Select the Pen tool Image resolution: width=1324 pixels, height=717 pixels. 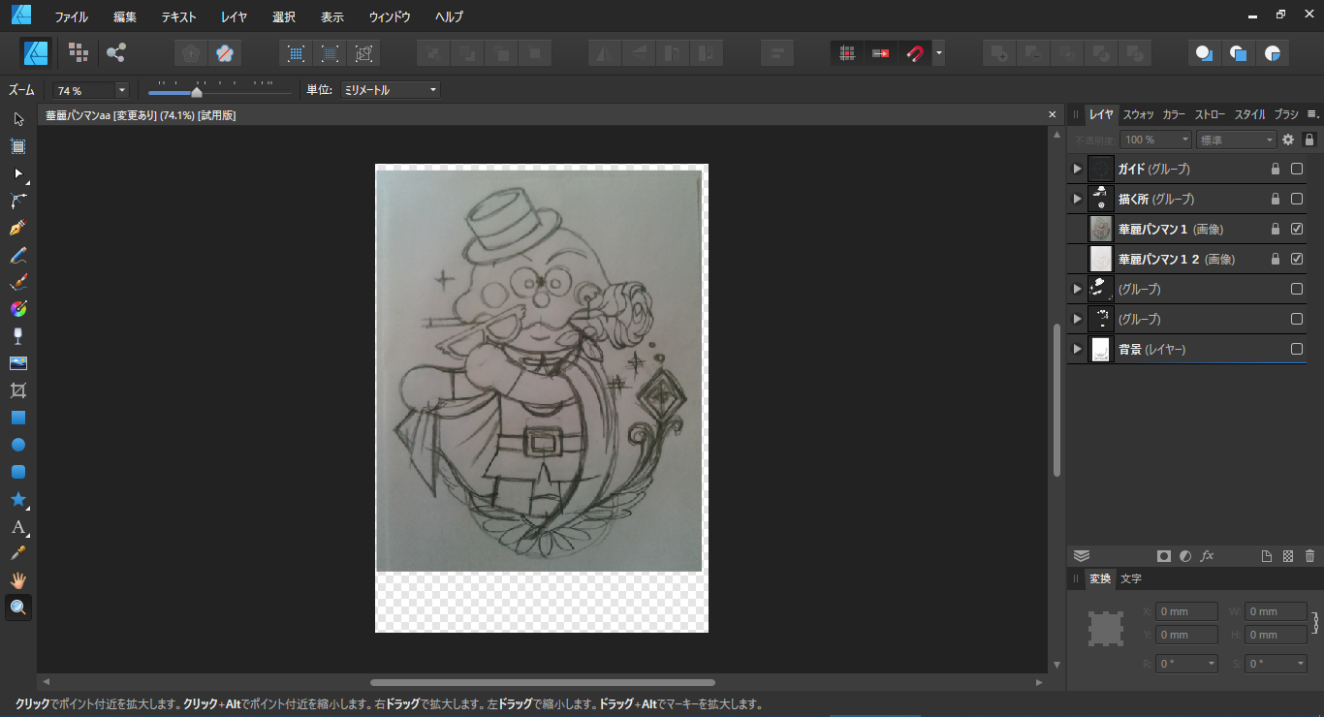(17, 228)
